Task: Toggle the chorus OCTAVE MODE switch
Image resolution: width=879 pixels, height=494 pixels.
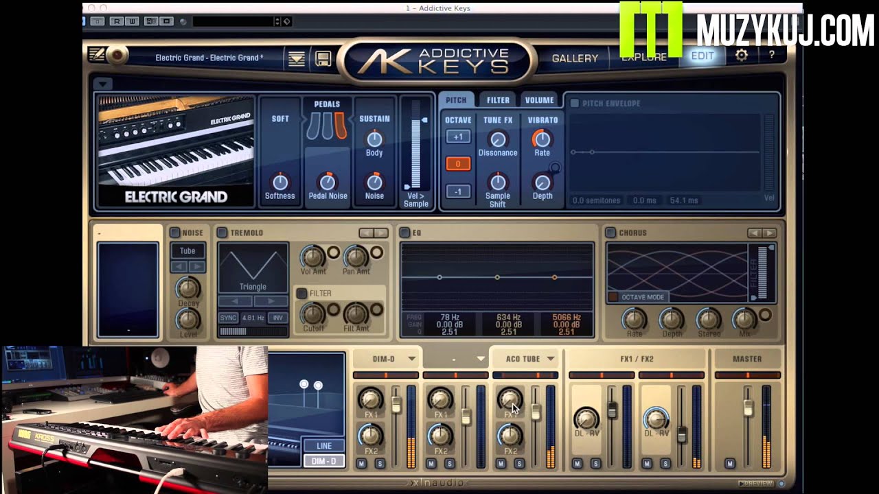Action: [613, 297]
